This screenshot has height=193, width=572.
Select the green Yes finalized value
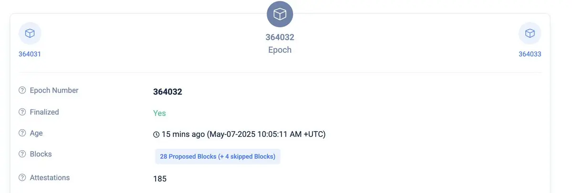pos(159,113)
